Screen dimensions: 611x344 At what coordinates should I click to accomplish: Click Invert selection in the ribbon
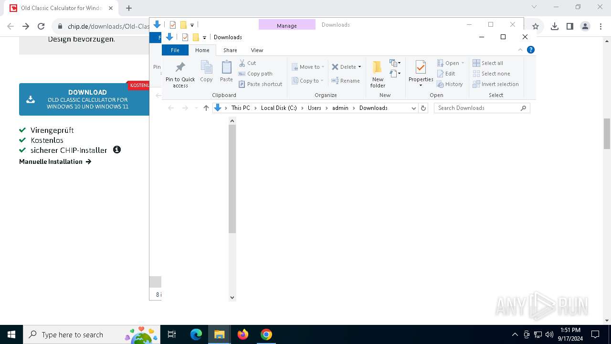[495, 84]
